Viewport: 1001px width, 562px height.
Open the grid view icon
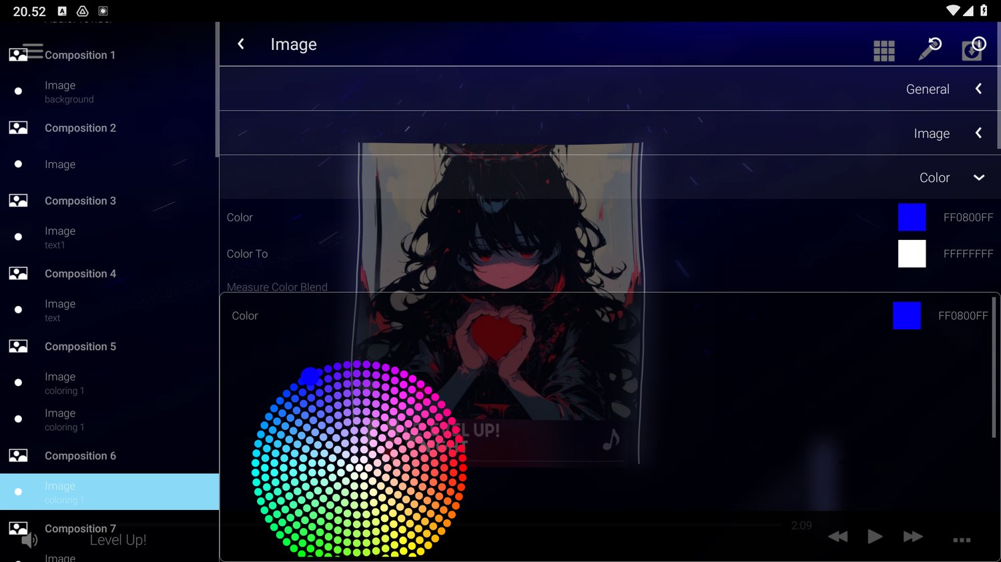884,51
